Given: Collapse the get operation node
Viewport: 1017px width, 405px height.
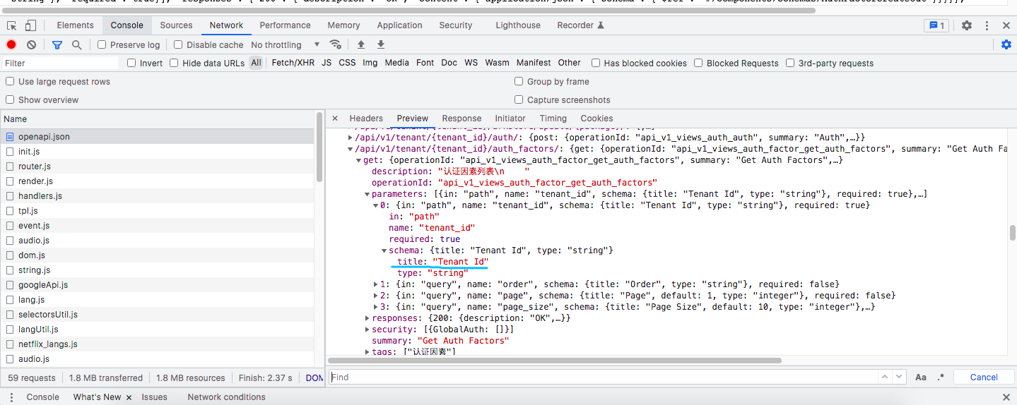Looking at the screenshot, I should (x=359, y=160).
